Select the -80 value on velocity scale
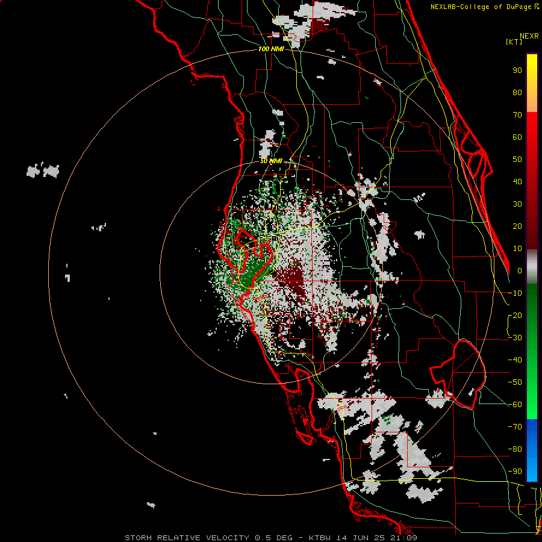 (x=515, y=449)
